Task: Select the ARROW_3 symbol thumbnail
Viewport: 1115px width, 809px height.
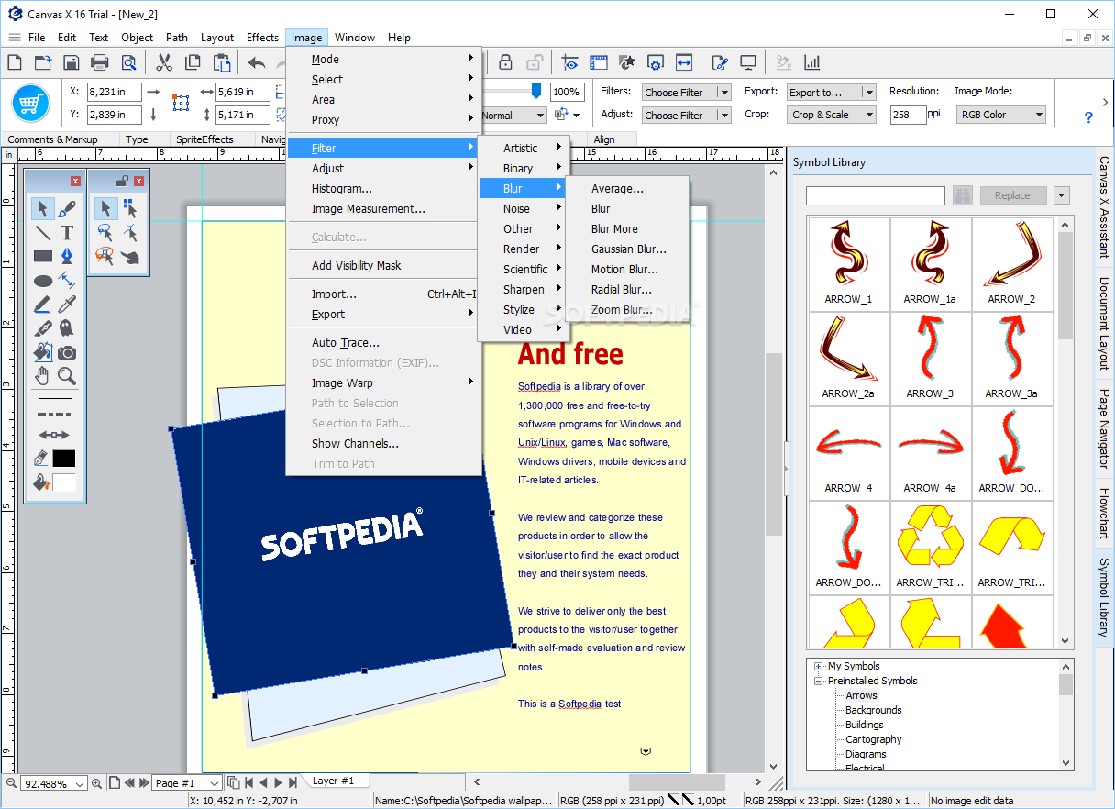Action: click(930, 357)
